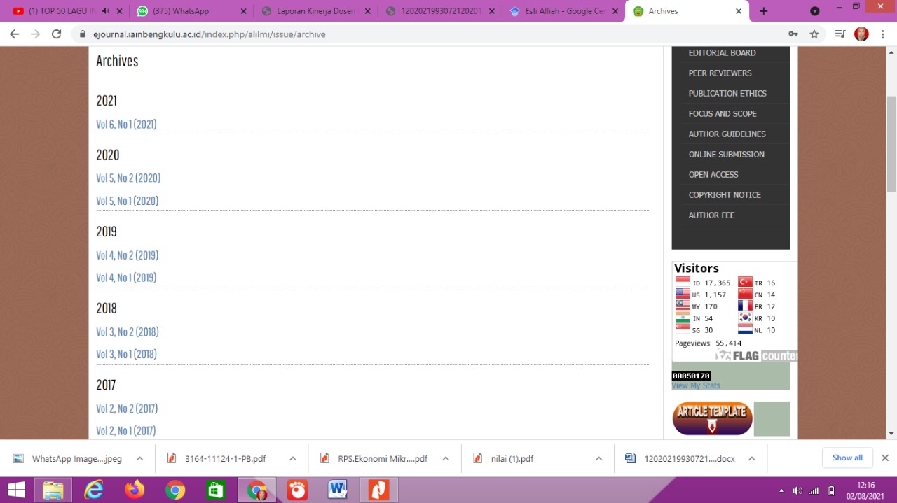
Task: Switch to the Laporan Kinerja Dosen tab
Action: coord(315,11)
